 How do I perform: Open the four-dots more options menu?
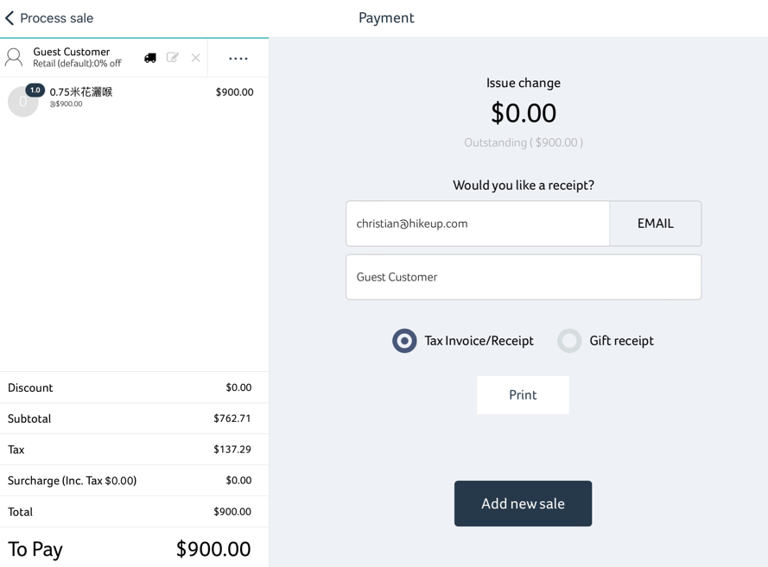click(238, 58)
